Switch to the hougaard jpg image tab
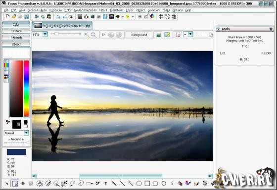Screen dimensions: 277x190 (62, 26)
